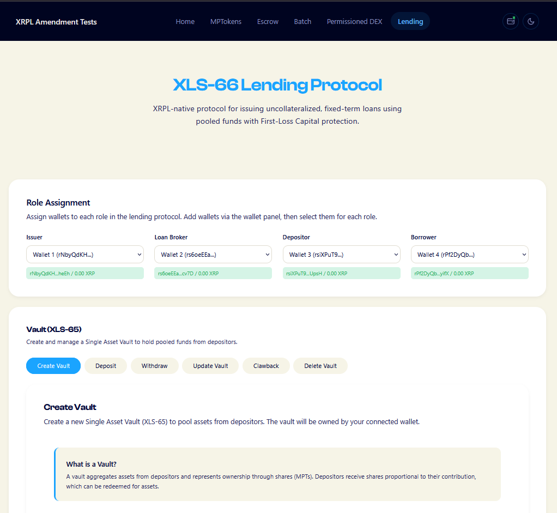Click the Borrower field label
The image size is (557, 513).
(423, 237)
